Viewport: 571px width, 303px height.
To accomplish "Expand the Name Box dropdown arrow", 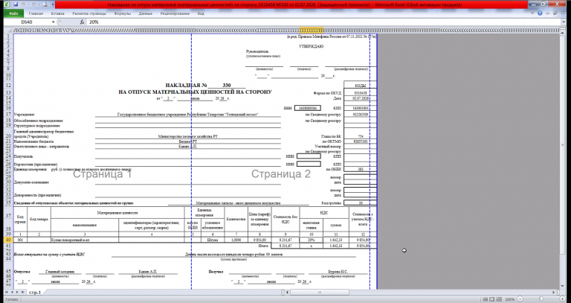I will [54, 22].
